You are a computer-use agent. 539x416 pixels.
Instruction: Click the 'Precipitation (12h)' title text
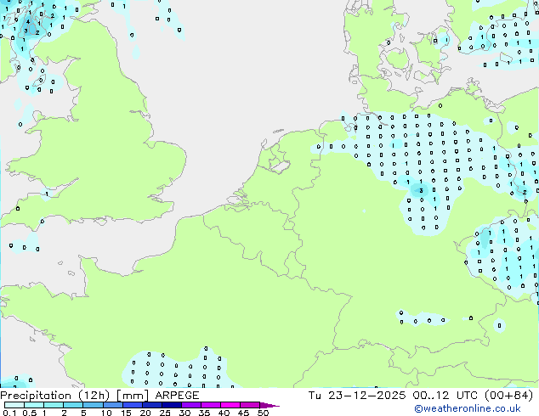[55, 396]
